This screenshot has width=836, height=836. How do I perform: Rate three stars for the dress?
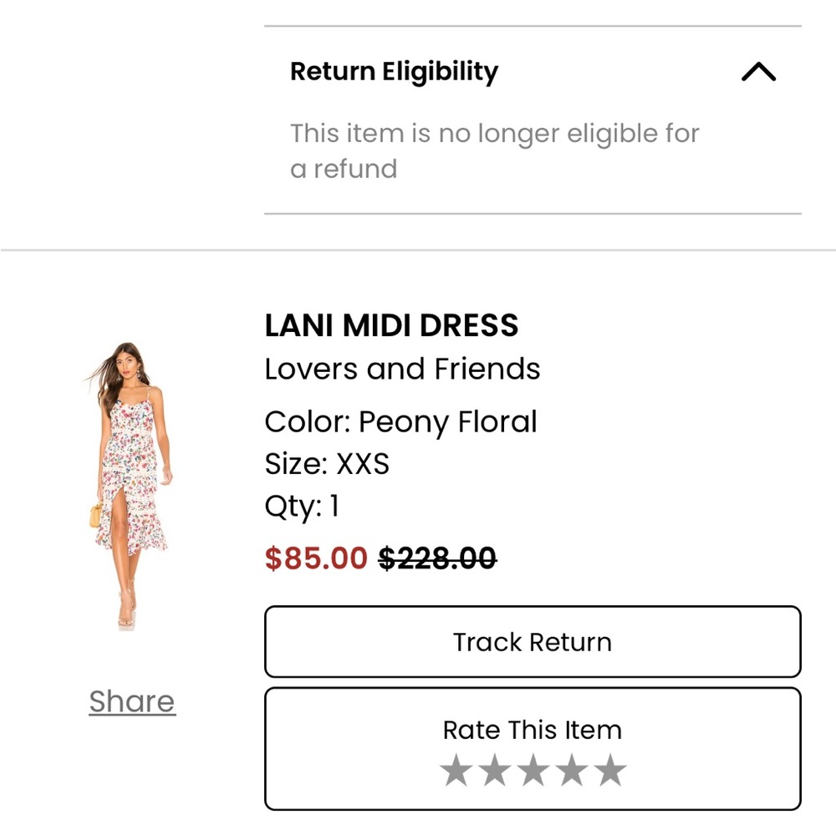click(533, 771)
